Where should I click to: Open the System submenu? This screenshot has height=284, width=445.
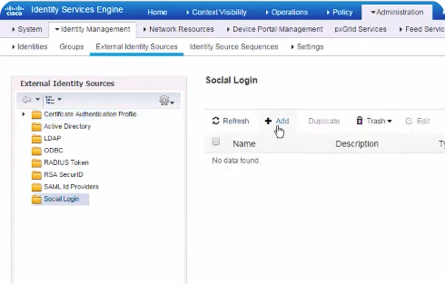tap(27, 29)
